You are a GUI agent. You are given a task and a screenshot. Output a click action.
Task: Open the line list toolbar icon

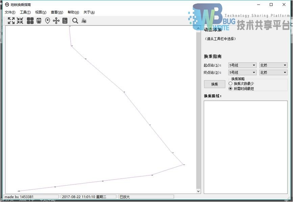pyautogui.click(x=65, y=20)
